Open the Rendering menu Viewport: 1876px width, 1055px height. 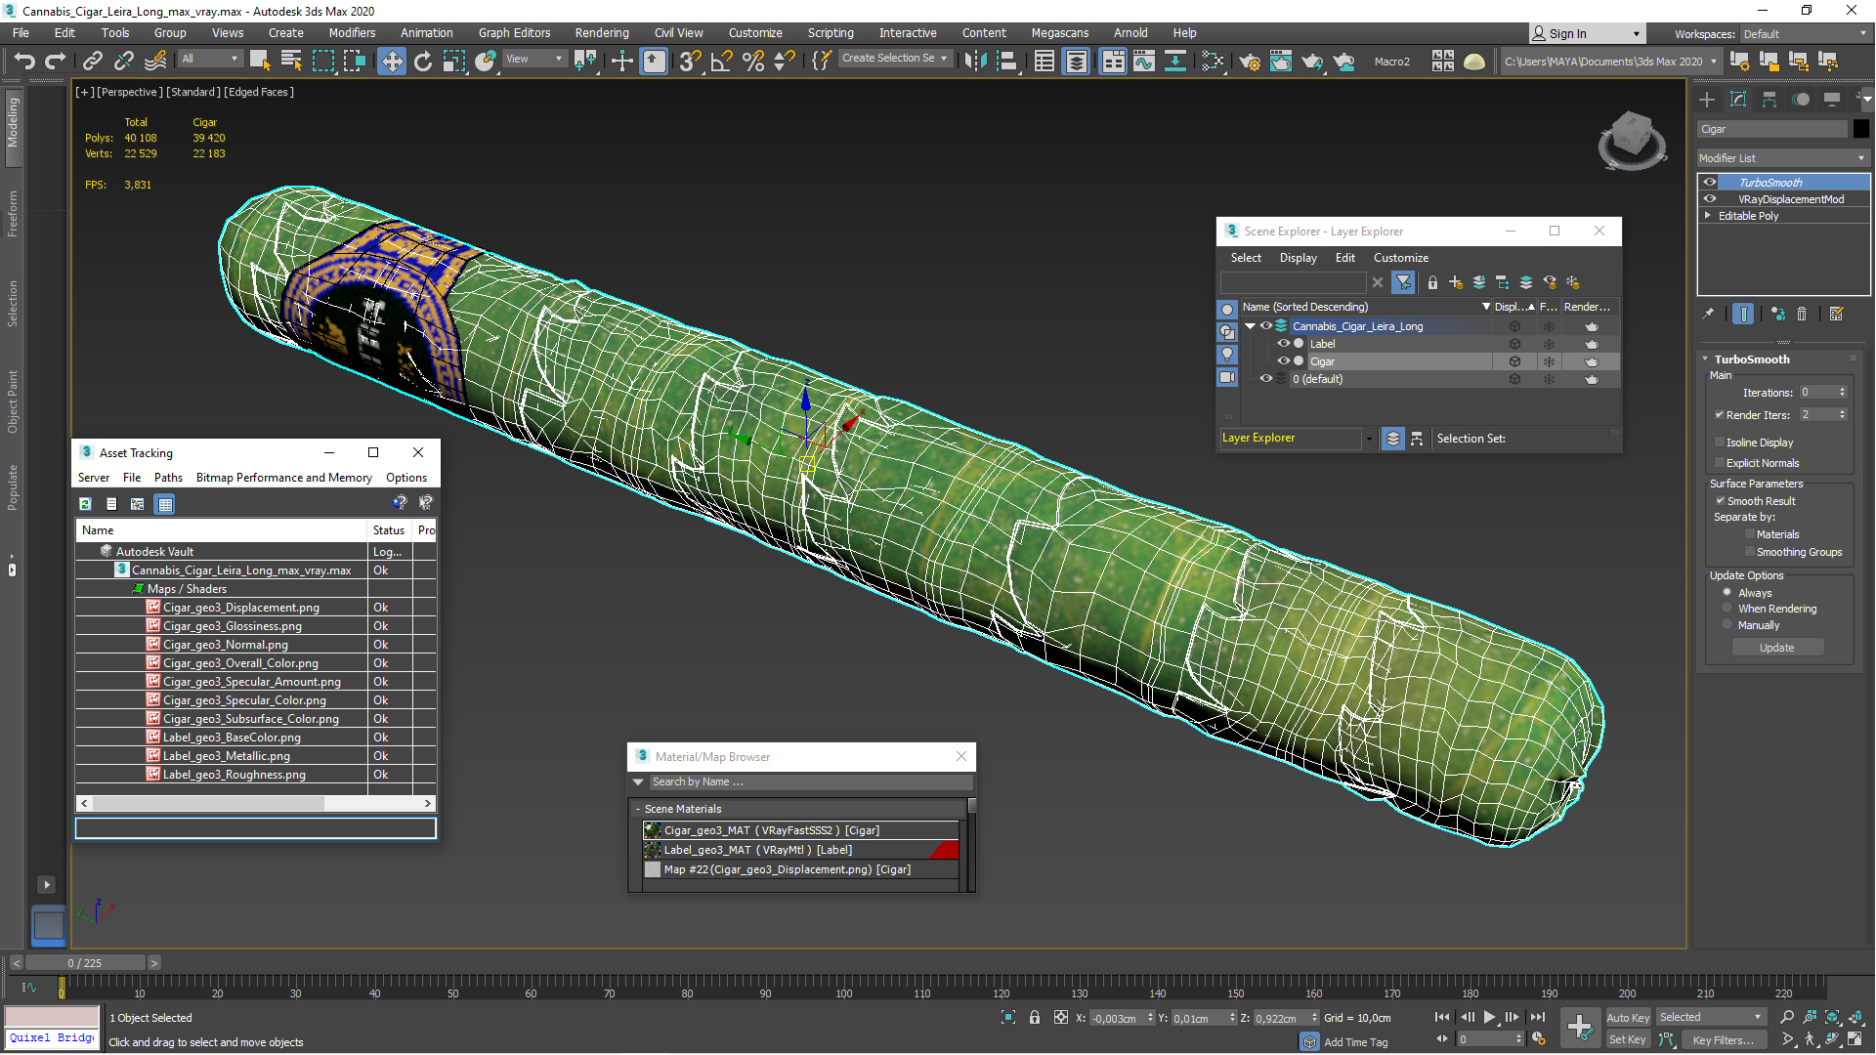[x=602, y=33]
